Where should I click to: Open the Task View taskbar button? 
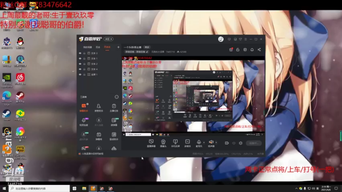74,188
